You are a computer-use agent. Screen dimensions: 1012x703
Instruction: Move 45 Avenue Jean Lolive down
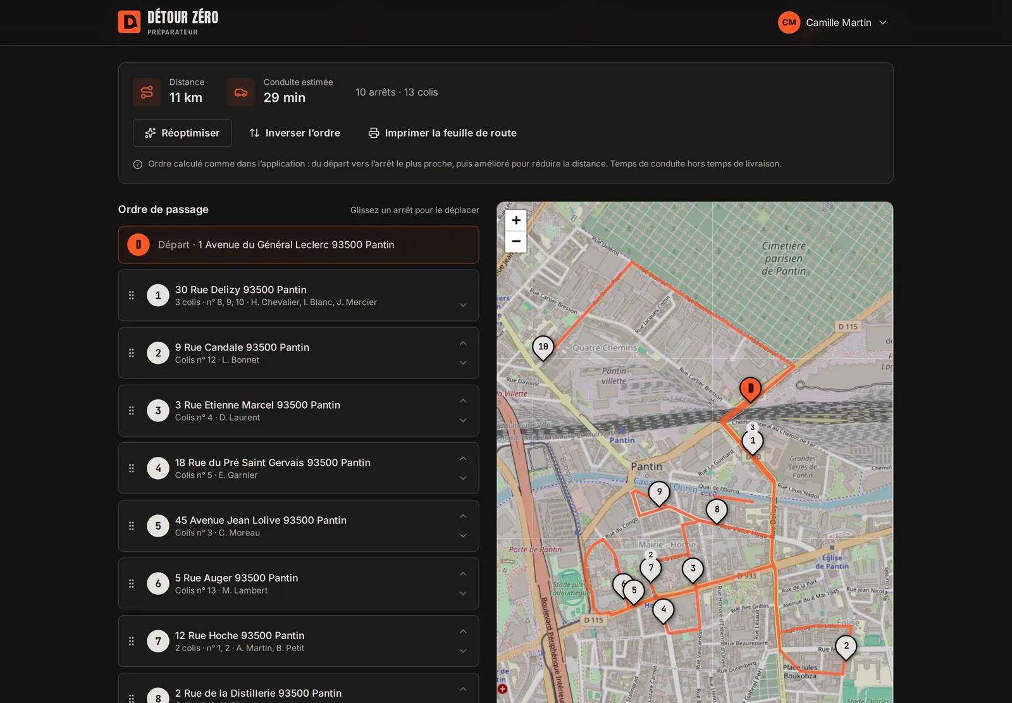point(463,535)
